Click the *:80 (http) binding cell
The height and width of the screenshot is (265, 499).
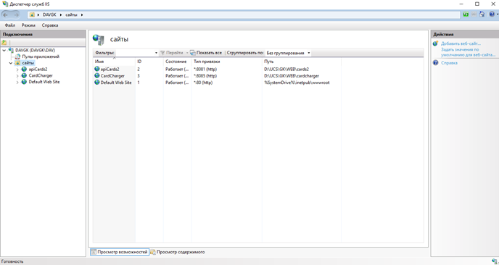(203, 83)
